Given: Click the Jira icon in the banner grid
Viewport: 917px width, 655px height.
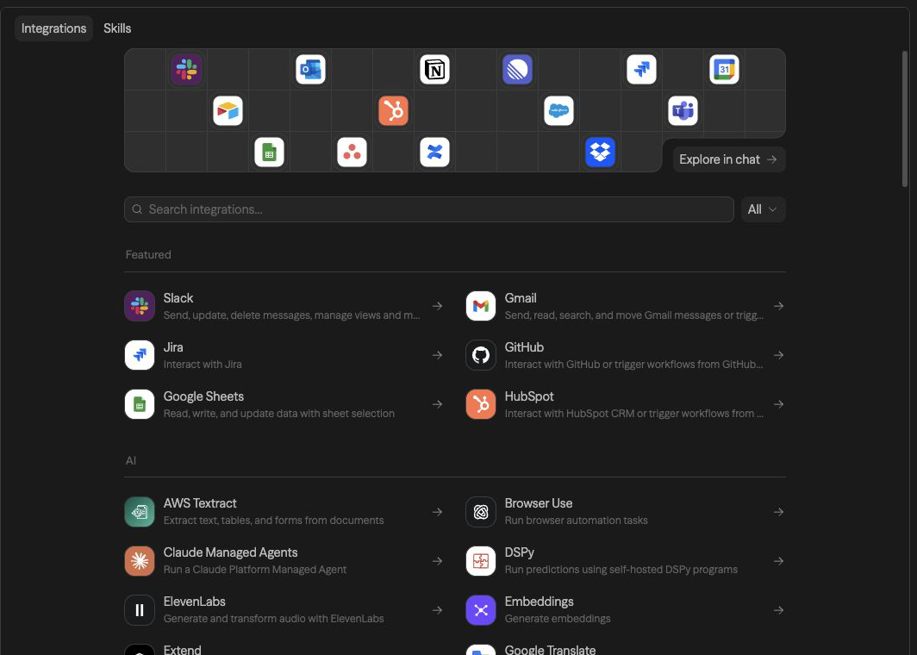Looking at the screenshot, I should click(x=641, y=70).
